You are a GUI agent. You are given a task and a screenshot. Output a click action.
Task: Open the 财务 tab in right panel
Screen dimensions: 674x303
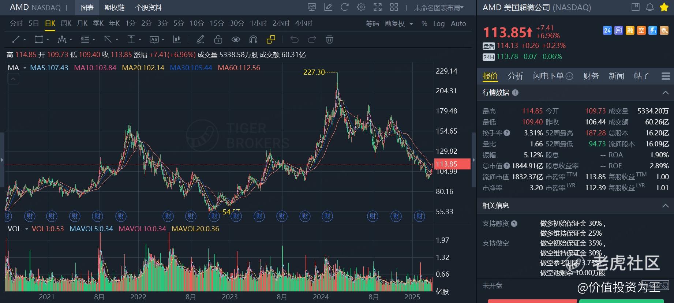click(x=591, y=76)
